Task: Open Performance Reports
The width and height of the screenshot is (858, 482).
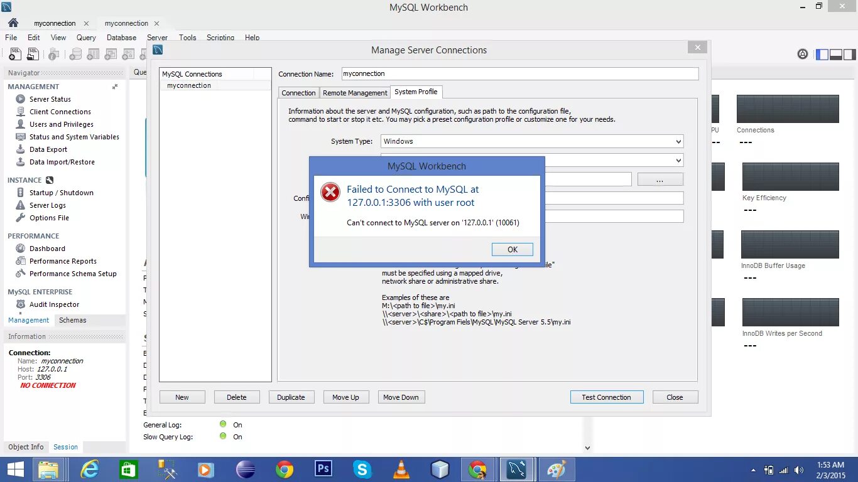Action: pos(63,261)
